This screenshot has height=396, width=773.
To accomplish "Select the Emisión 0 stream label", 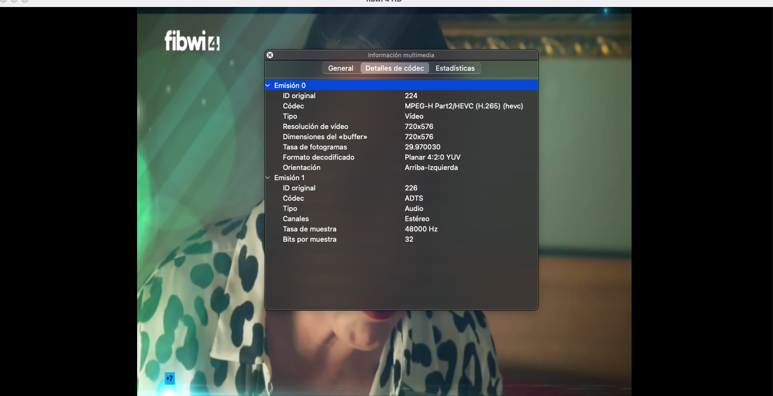I will tap(290, 85).
